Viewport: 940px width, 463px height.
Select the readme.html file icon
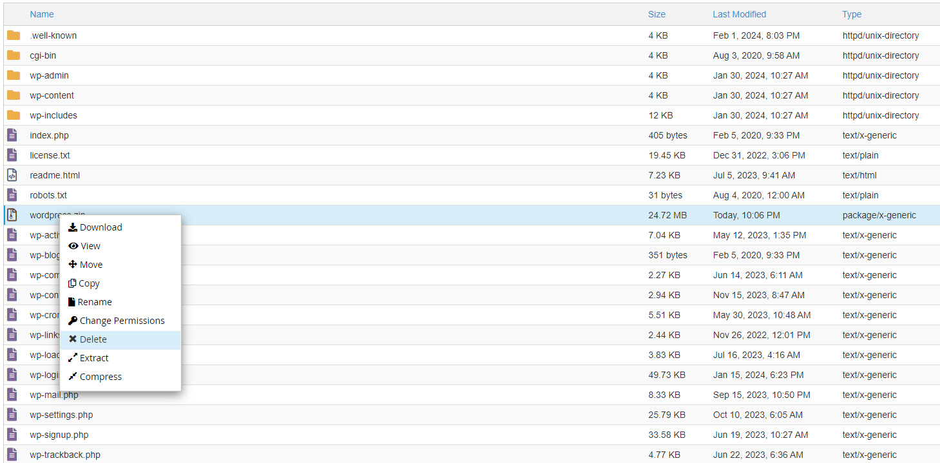pyautogui.click(x=12, y=175)
